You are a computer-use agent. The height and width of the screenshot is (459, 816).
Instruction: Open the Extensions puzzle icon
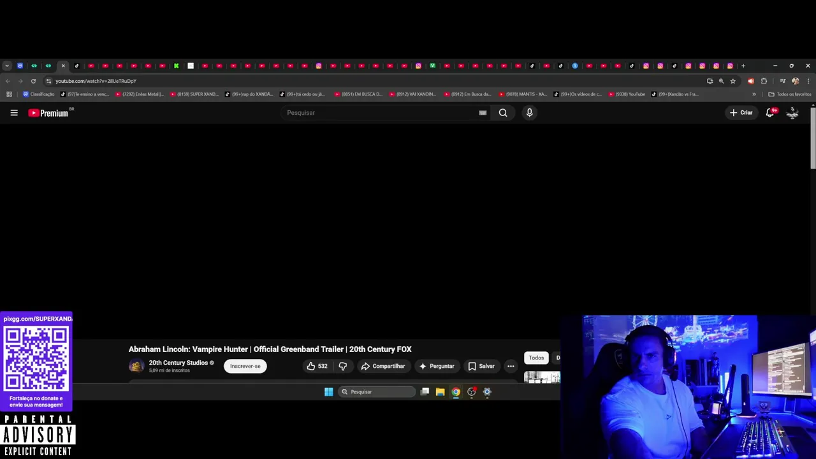point(764,81)
